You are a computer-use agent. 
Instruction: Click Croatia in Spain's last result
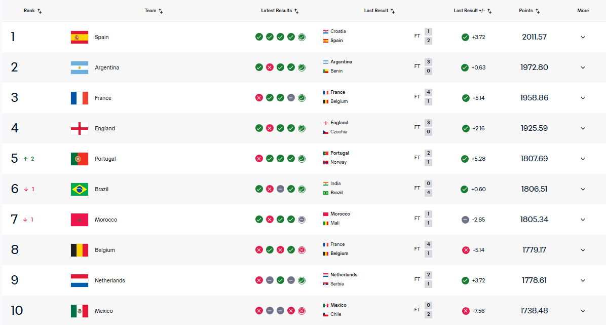(x=338, y=31)
